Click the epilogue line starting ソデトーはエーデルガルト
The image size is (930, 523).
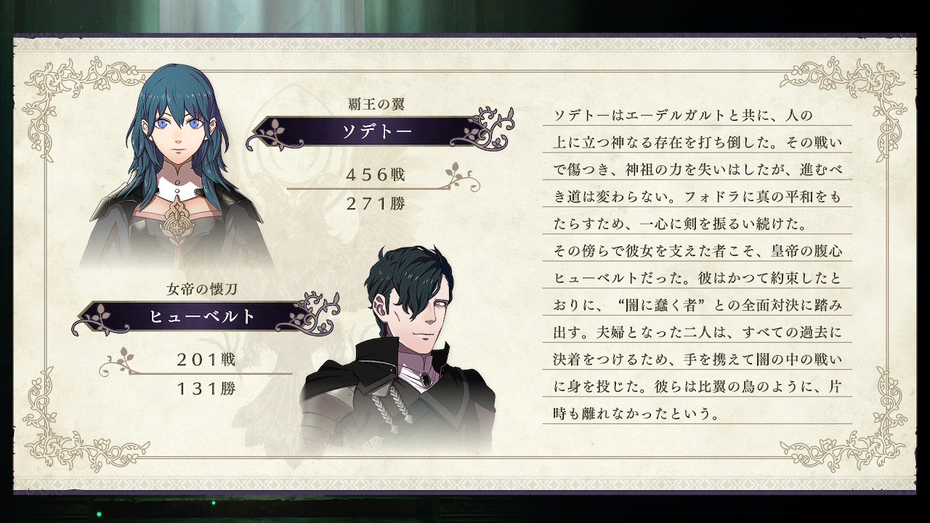(x=683, y=115)
